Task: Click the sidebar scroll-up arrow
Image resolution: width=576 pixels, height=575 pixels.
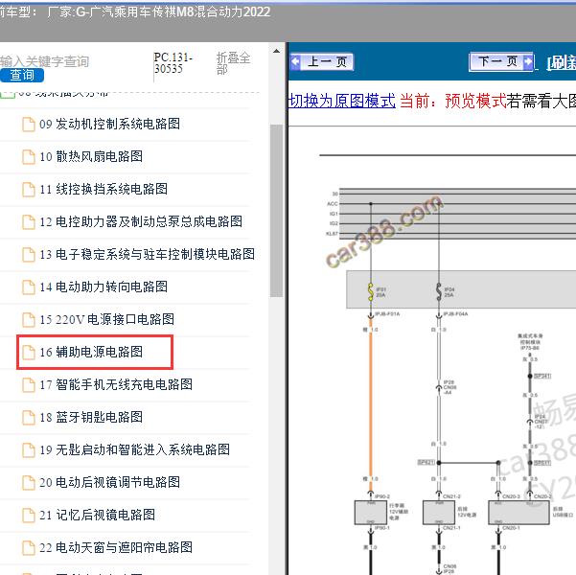Action: click(277, 51)
